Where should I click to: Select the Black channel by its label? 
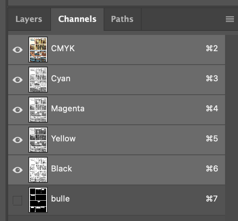pos(62,169)
